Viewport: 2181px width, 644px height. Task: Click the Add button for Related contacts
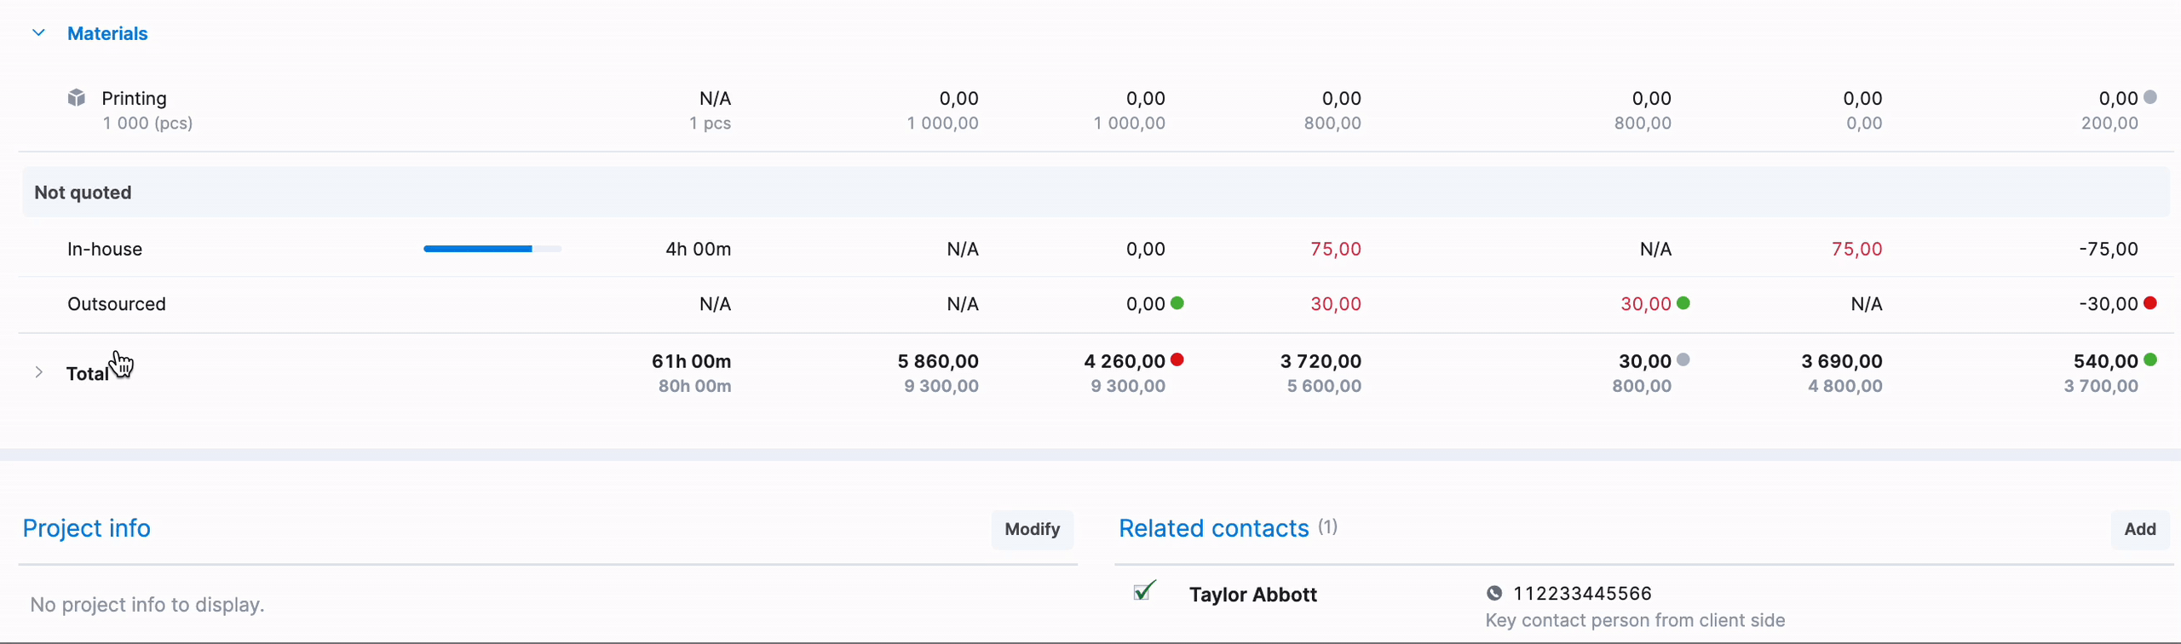(2139, 529)
